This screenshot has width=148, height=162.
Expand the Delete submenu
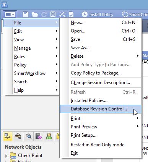click(101, 56)
